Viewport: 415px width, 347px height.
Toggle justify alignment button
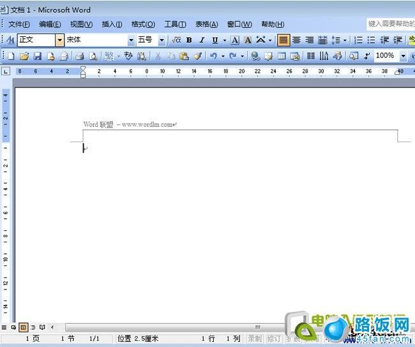(283, 40)
